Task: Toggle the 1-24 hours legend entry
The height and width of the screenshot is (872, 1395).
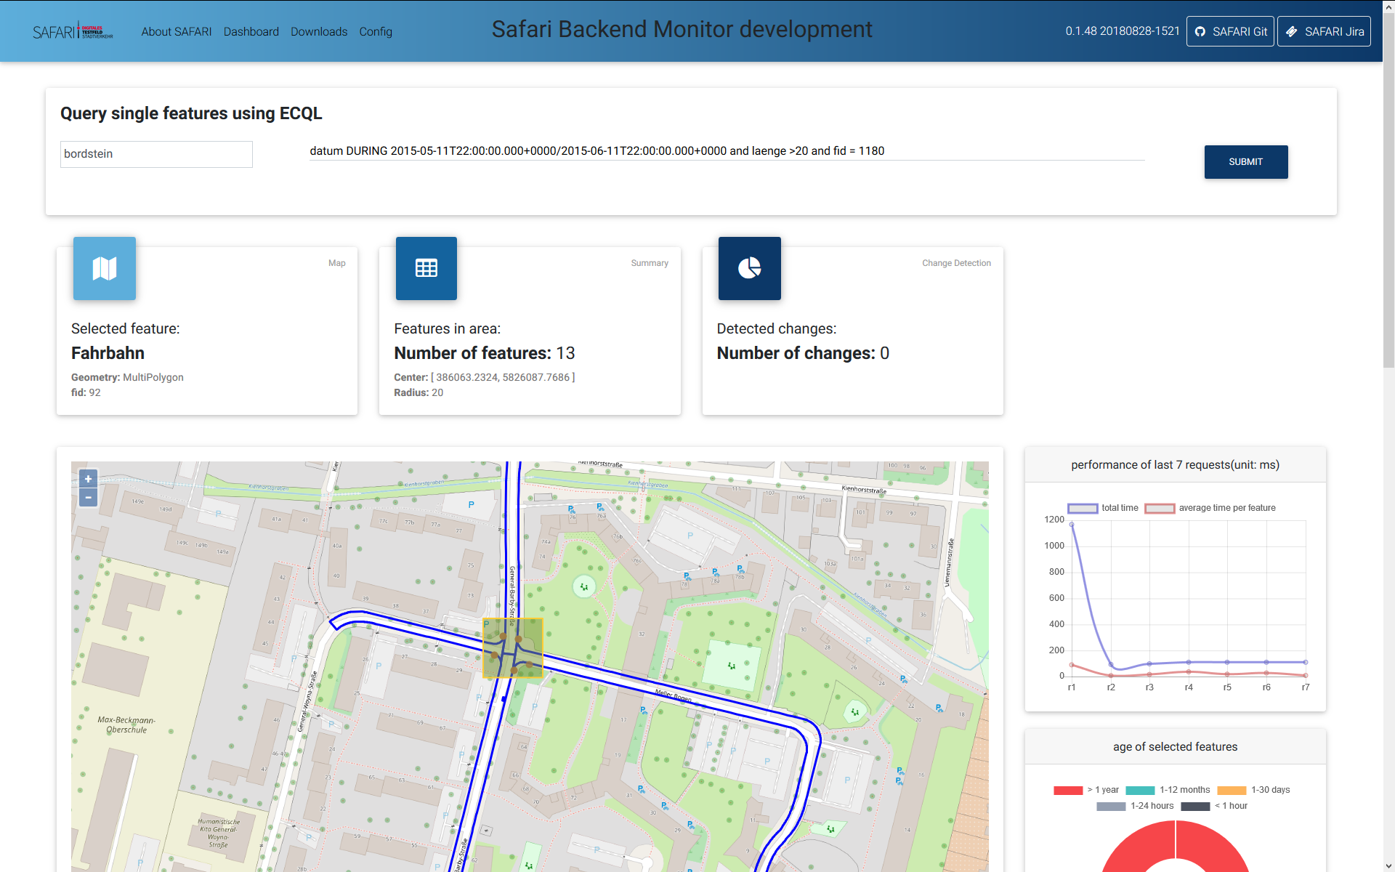Action: (1136, 806)
